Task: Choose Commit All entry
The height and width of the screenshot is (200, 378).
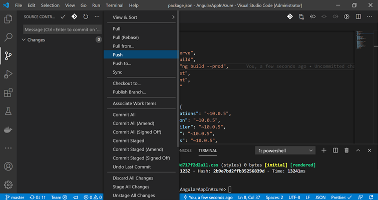Action: click(141, 114)
